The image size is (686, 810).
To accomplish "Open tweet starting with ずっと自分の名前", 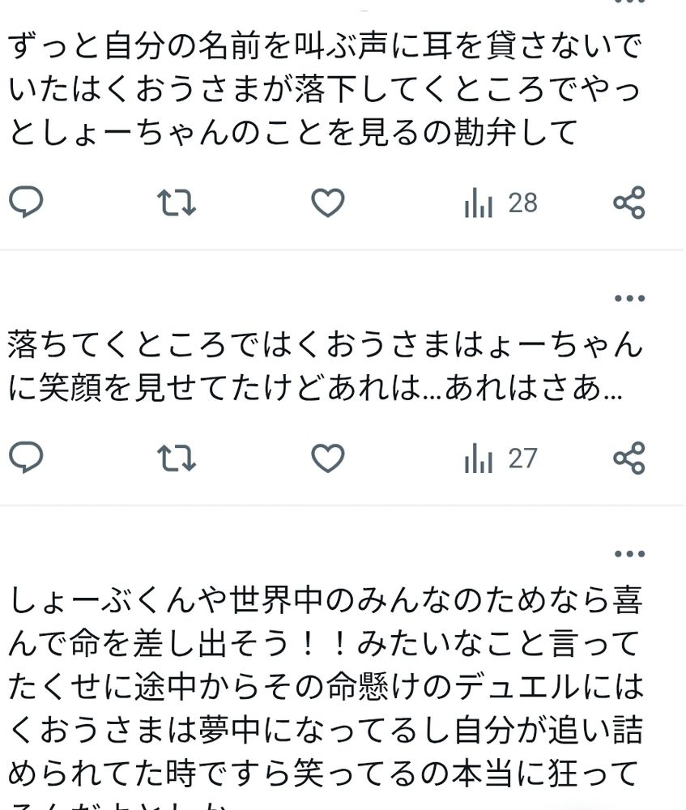I will [x=326, y=89].
